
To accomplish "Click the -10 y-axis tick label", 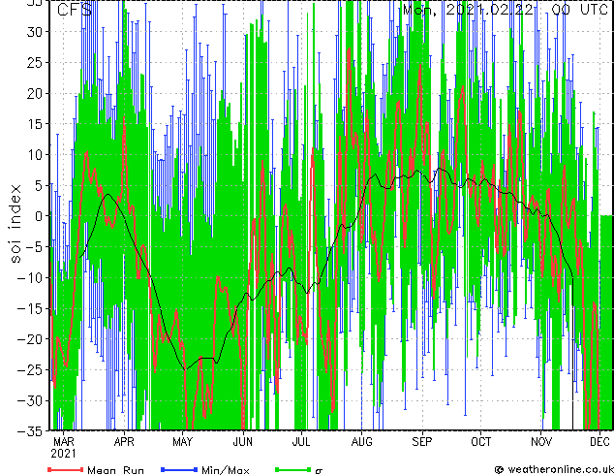I will 30,277.
